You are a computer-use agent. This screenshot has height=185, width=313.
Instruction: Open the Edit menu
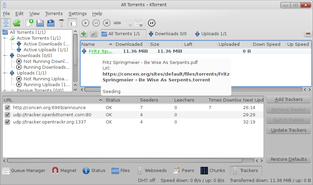click(19, 14)
